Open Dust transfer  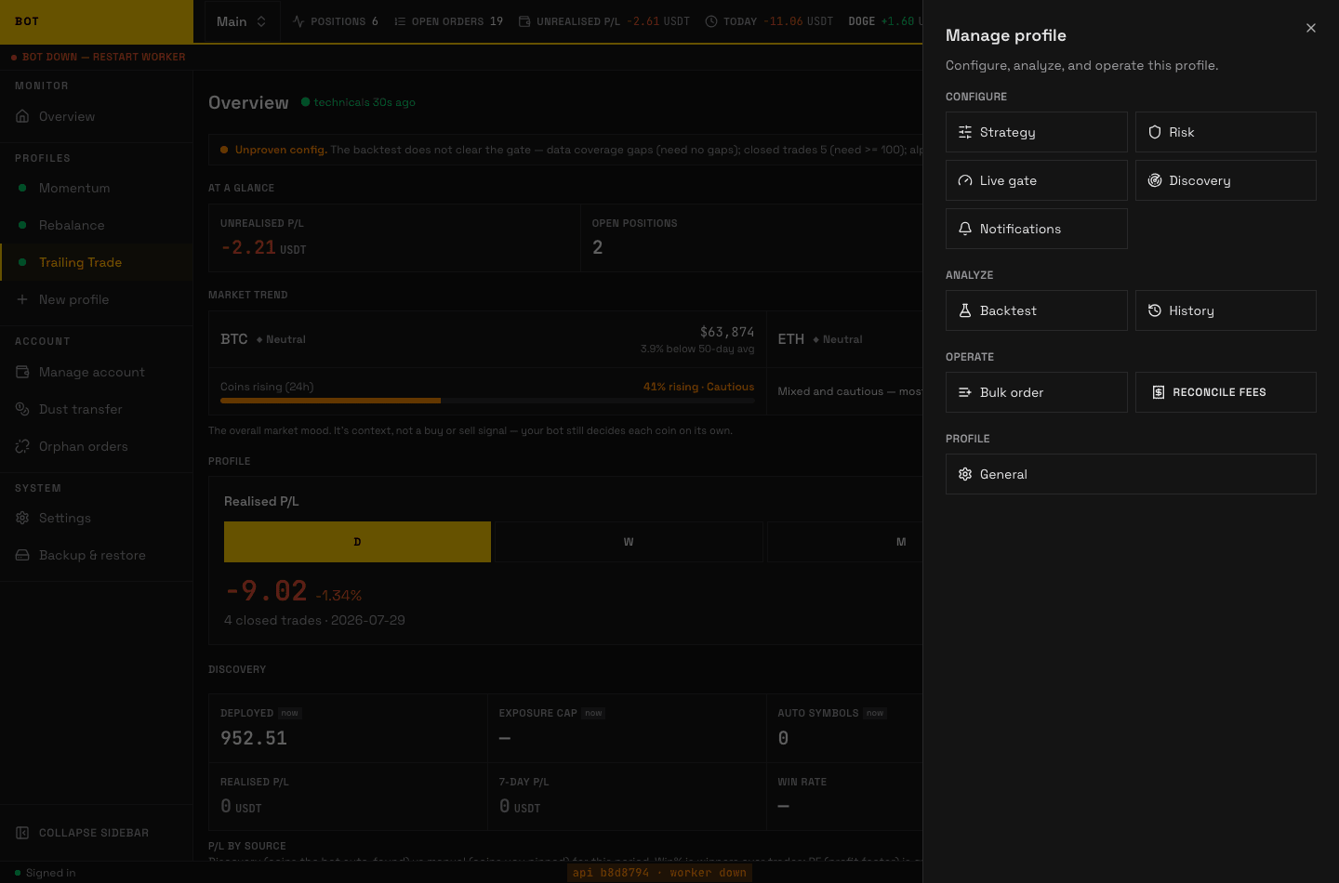[x=97, y=409]
